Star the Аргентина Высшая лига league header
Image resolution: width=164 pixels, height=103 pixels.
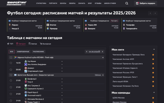point(11,75)
